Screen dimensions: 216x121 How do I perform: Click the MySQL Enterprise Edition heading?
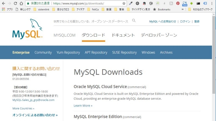98,117
